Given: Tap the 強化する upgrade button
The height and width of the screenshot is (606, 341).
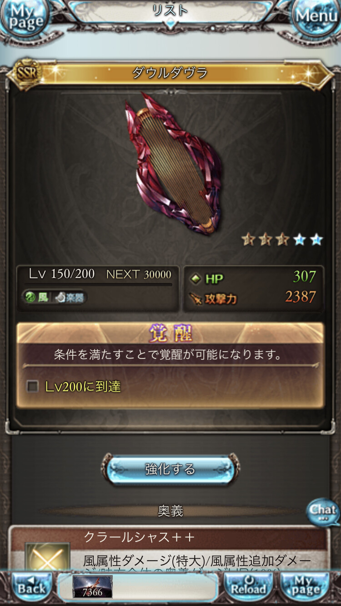Looking at the screenshot, I should [x=170, y=469].
